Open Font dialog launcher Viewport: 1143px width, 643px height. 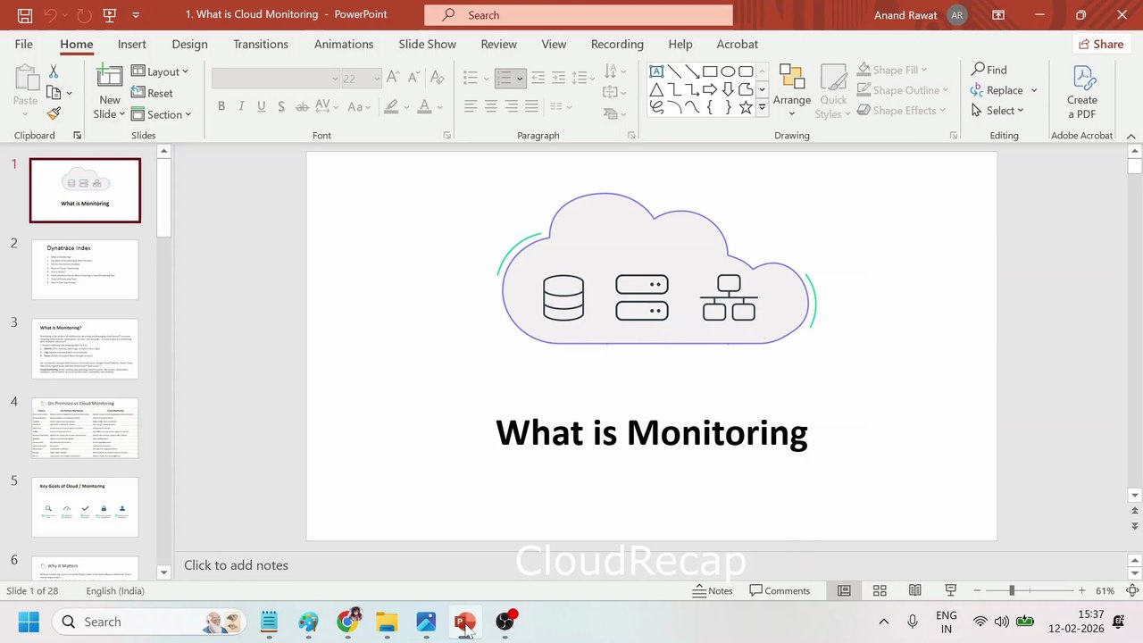(x=447, y=136)
